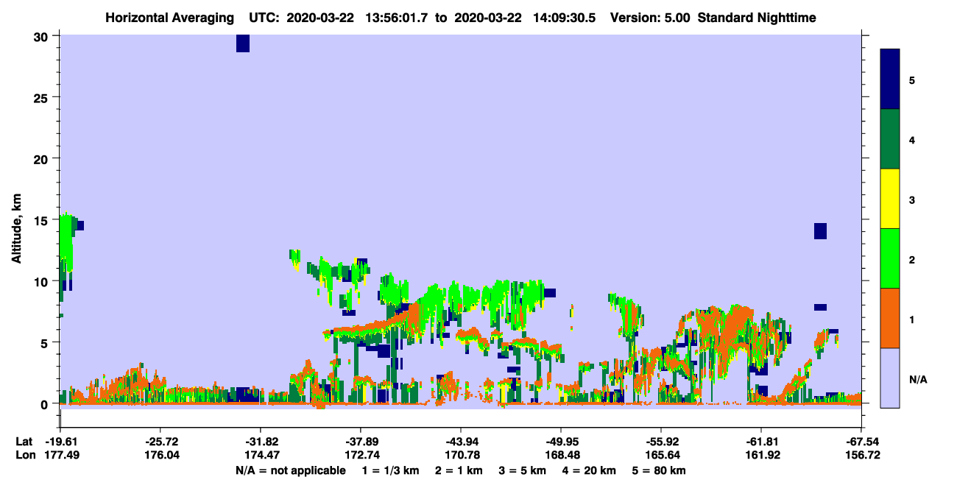This screenshot has width=957, height=491.
Task: Click the 'Lon' row label
Action: [x=24, y=455]
